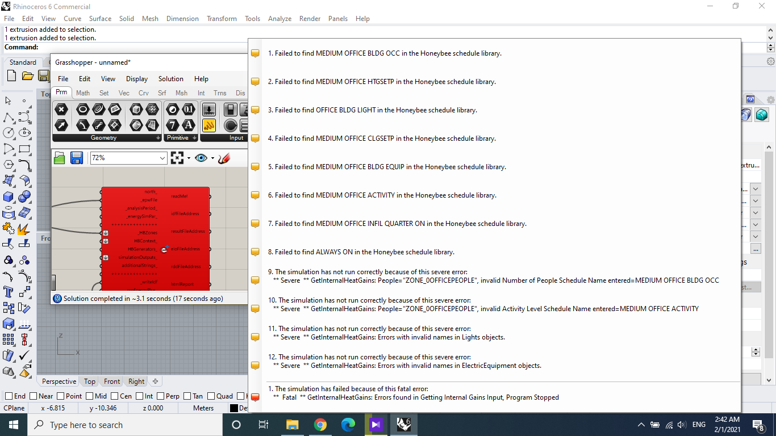This screenshot has width=776, height=436.
Task: Click warning balloon for error 1
Action: pyautogui.click(x=256, y=53)
